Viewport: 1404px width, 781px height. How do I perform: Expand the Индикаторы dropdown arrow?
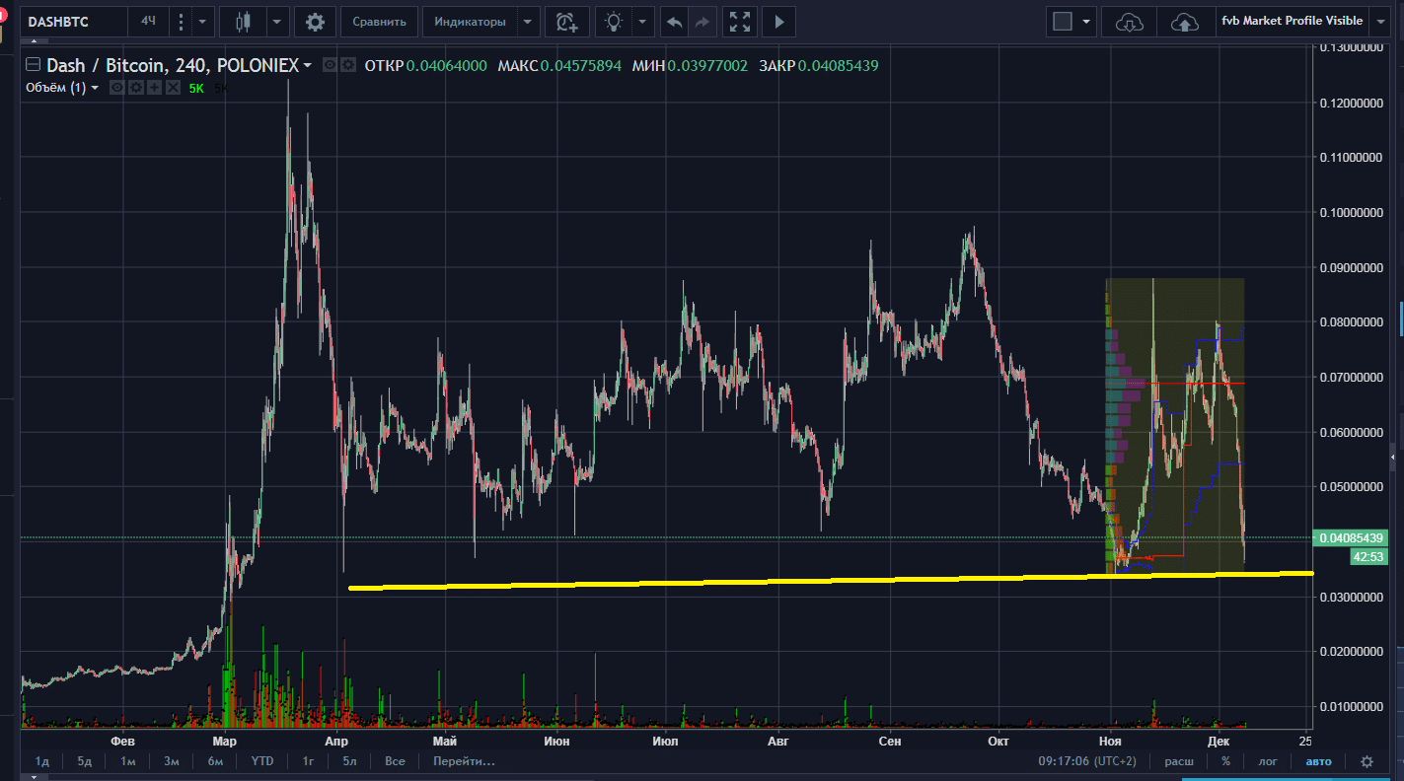[529, 21]
